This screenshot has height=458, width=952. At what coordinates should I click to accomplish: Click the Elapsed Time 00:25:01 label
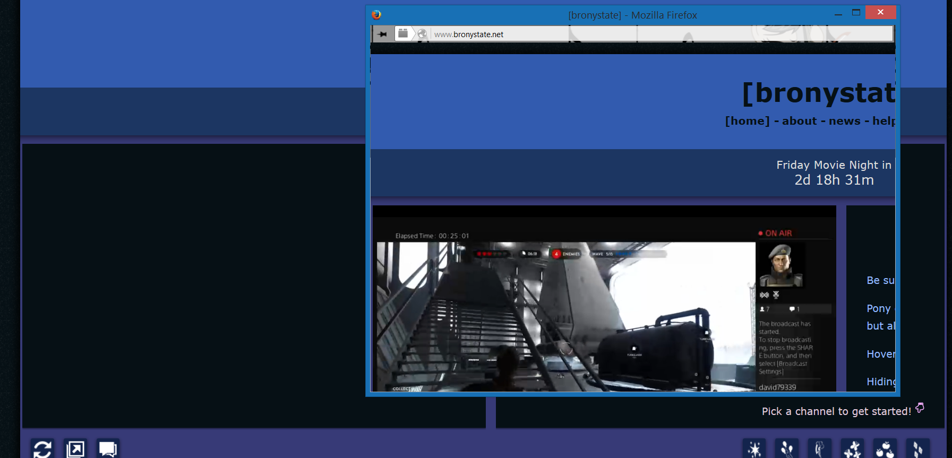[x=432, y=236]
